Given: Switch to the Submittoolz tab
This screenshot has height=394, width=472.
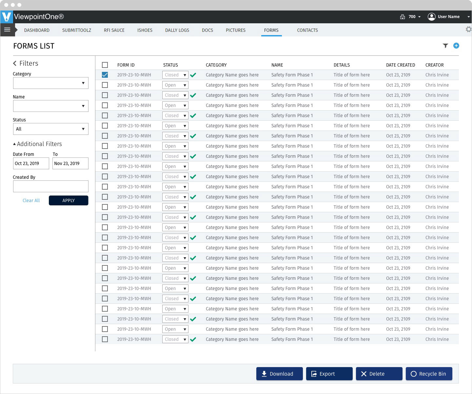Looking at the screenshot, I should coord(77,30).
